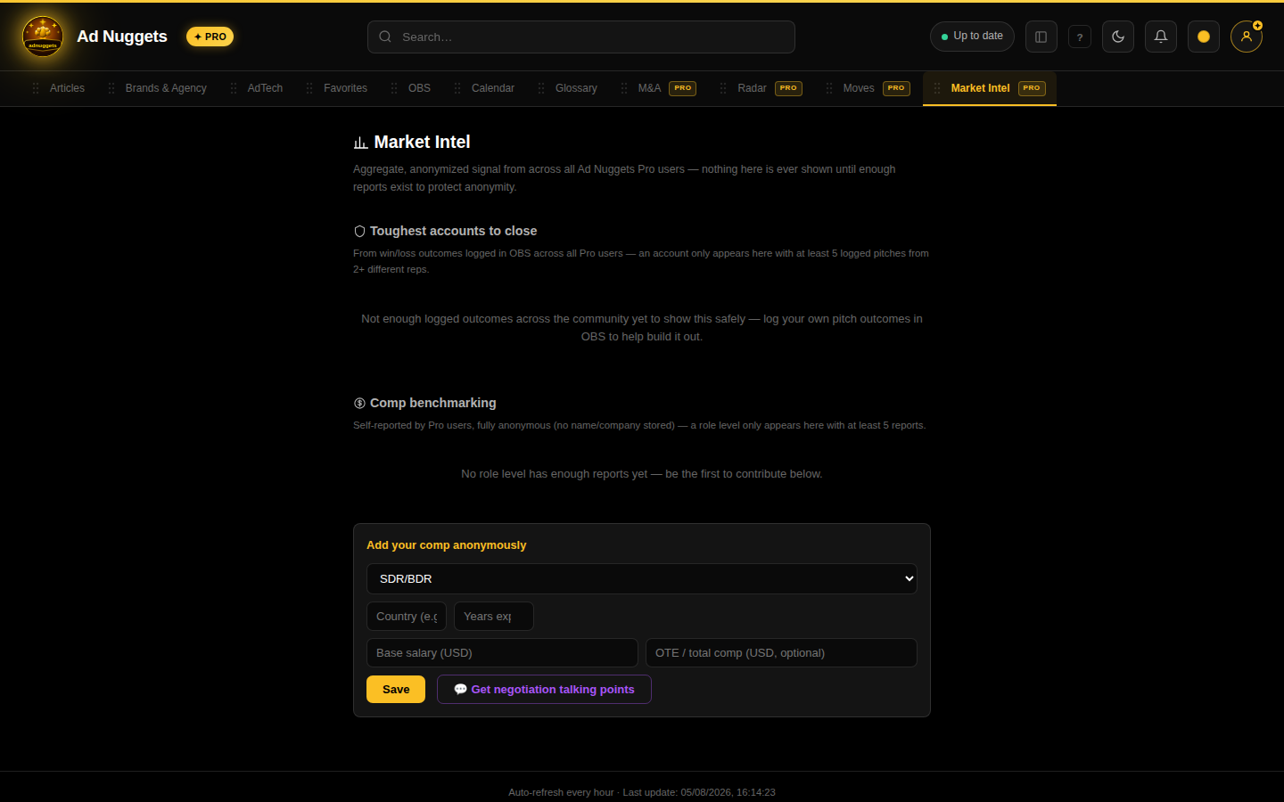This screenshot has height=802, width=1284.
Task: Click the Years experience input field
Action: coord(494,617)
